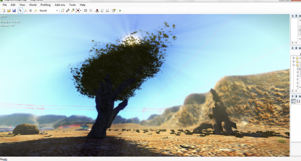Open the Profiling menu
The width and height of the screenshot is (301, 161).
point(45,5)
